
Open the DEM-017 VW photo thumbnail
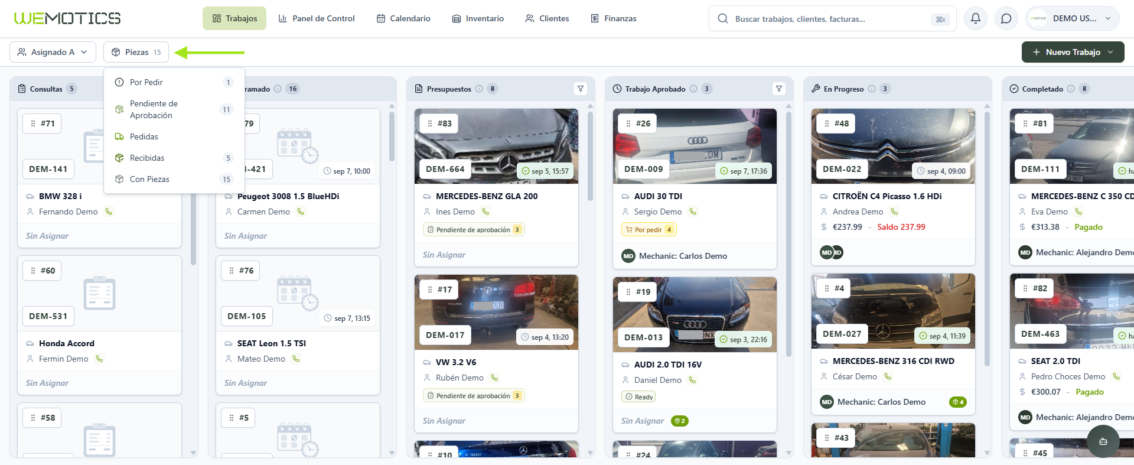[x=496, y=312]
